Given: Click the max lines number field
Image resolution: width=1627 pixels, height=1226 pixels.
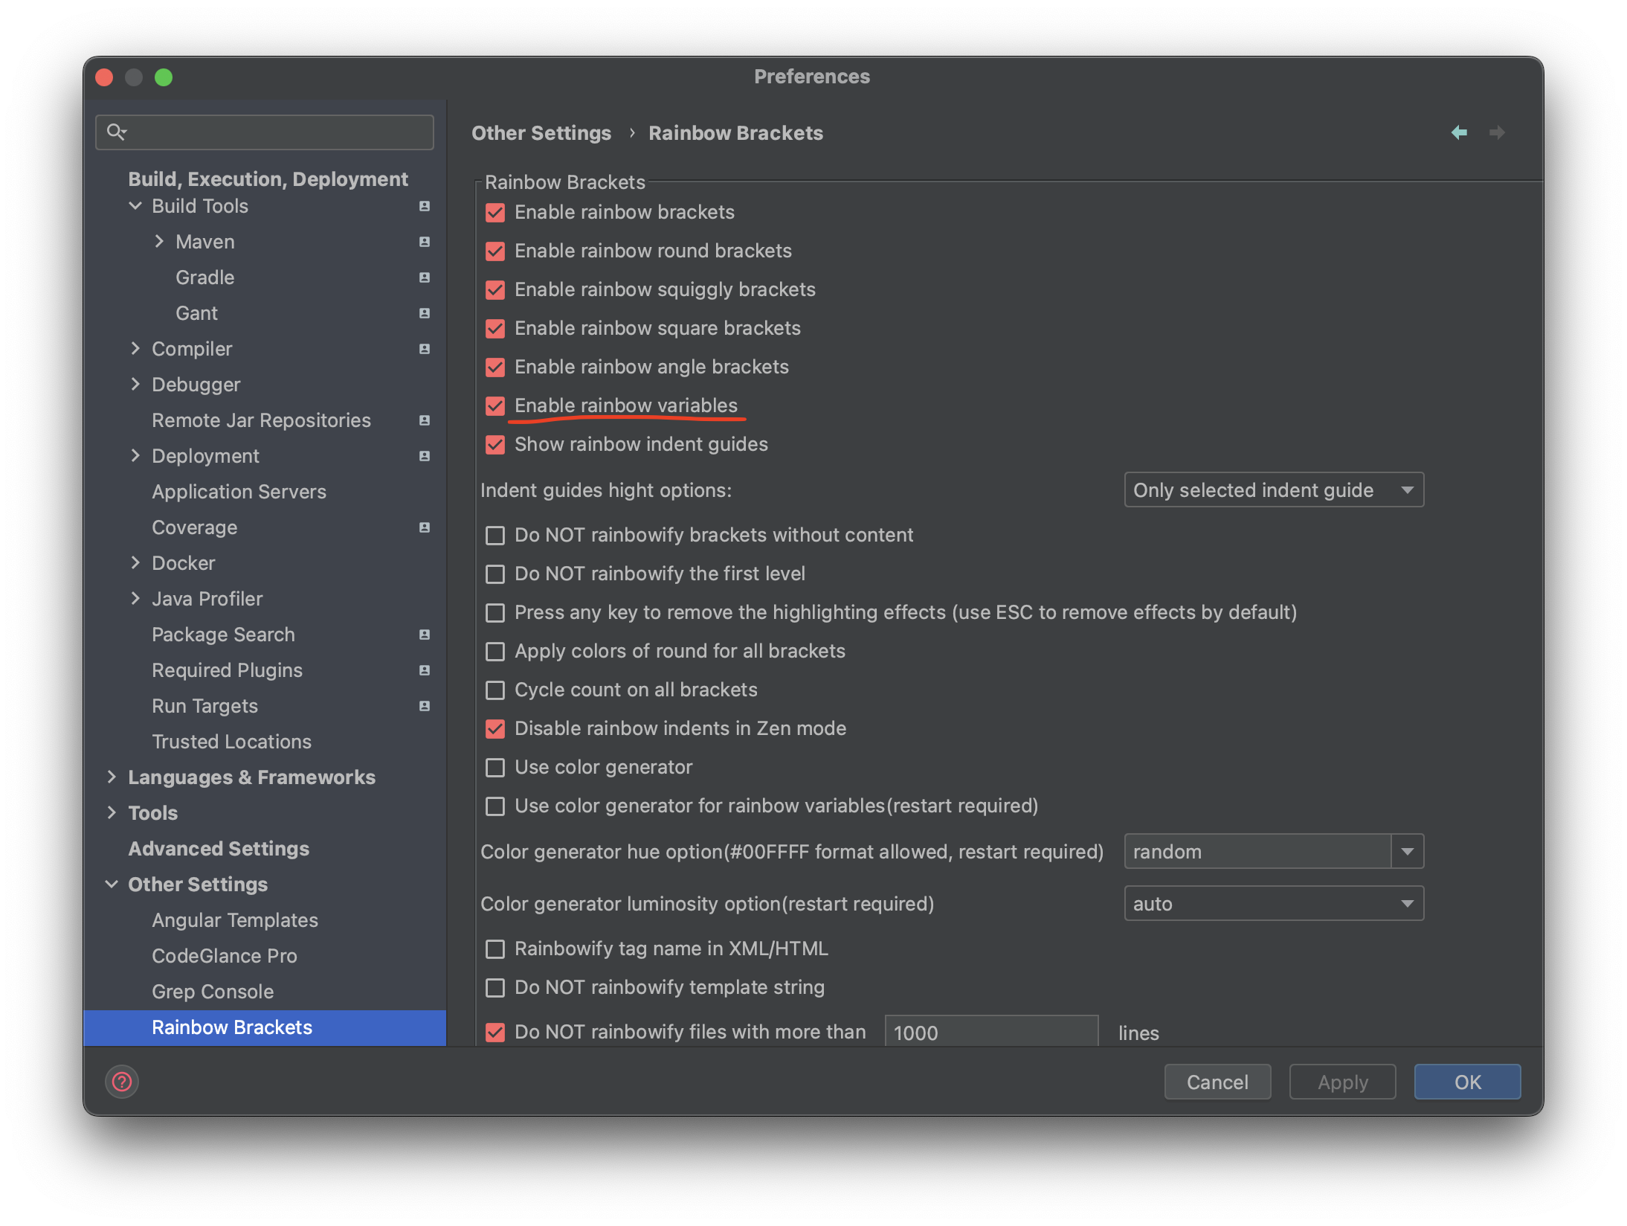Looking at the screenshot, I should pos(990,1032).
